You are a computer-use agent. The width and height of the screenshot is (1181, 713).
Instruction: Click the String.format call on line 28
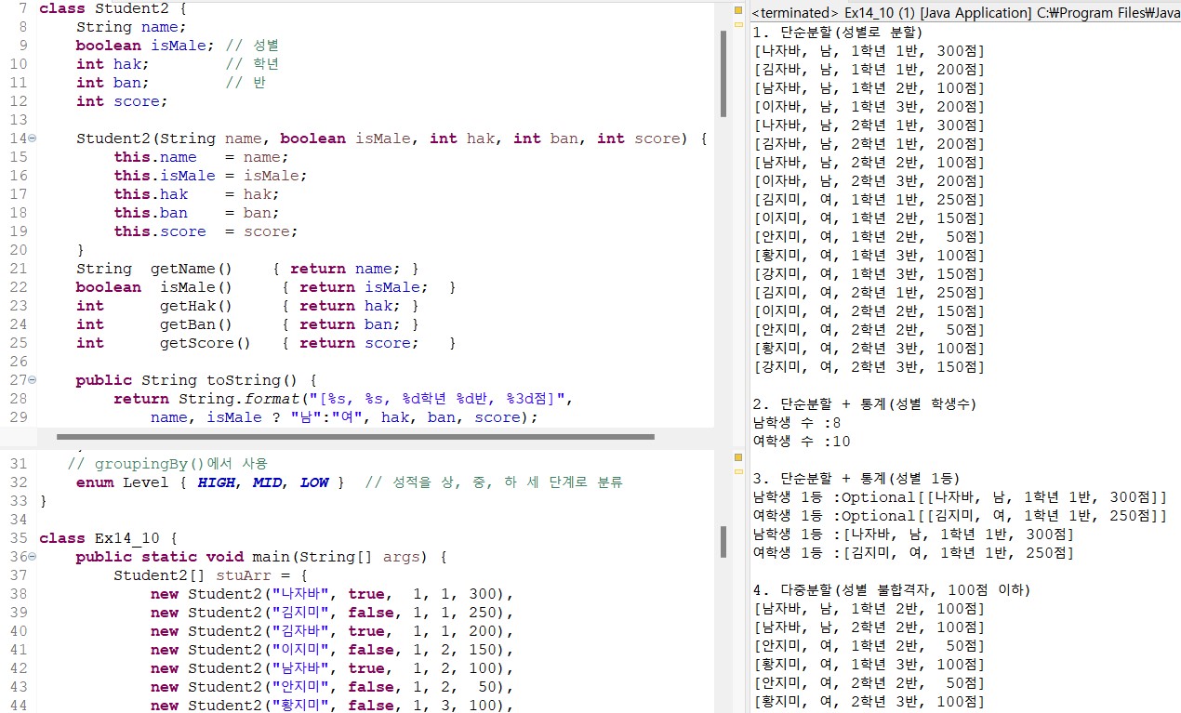[x=343, y=399]
